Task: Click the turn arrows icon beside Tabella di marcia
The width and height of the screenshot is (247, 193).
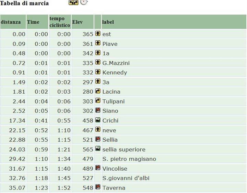Action: (x=73, y=2)
